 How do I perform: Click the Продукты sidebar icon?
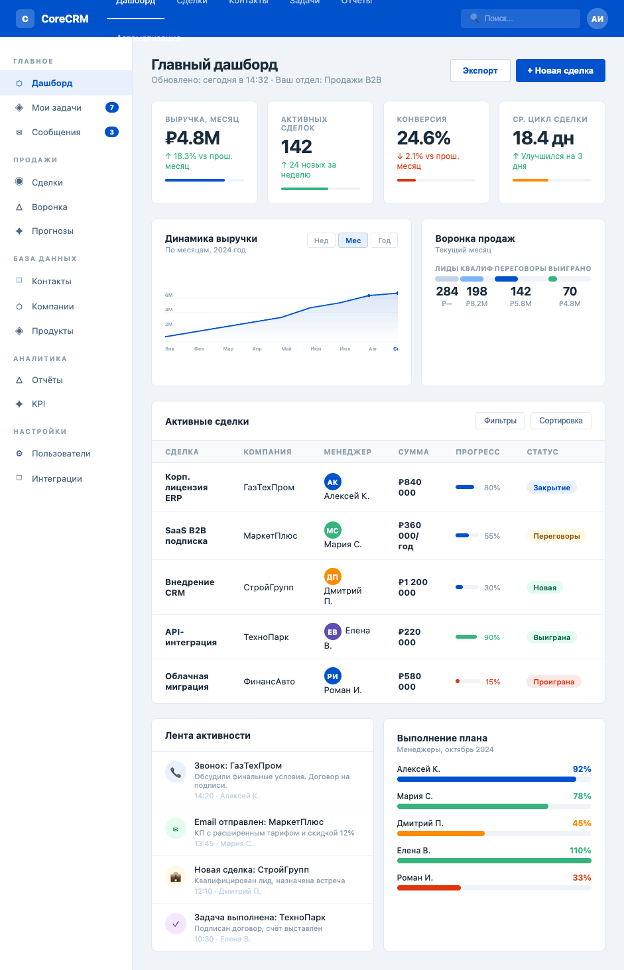click(19, 331)
